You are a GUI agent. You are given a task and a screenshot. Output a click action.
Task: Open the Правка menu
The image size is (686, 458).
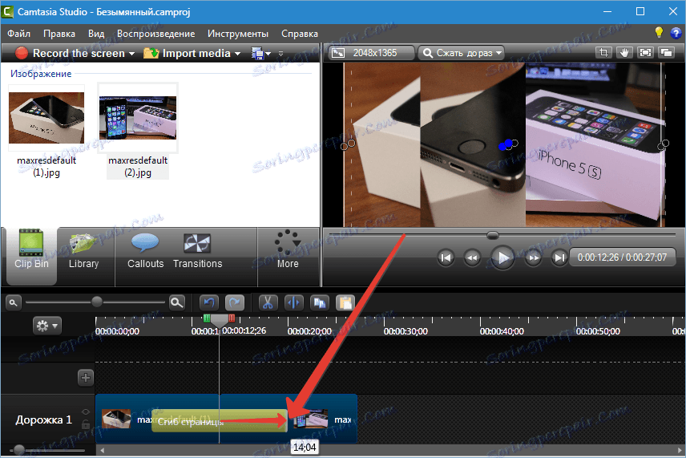[59, 34]
